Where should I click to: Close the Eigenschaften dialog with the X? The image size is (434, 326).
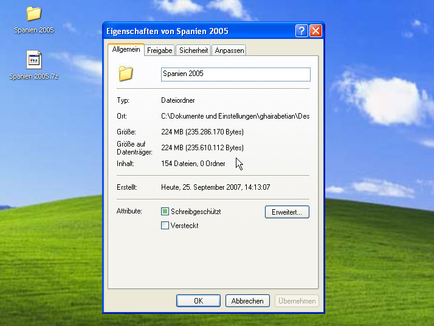click(x=315, y=31)
